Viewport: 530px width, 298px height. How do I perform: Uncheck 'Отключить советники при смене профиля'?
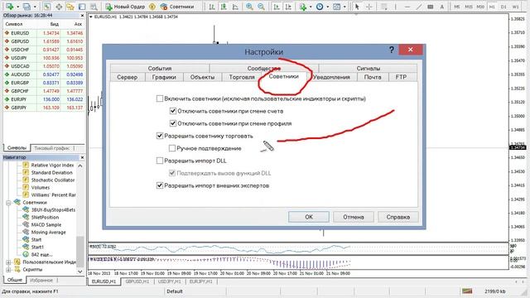pyautogui.click(x=173, y=123)
